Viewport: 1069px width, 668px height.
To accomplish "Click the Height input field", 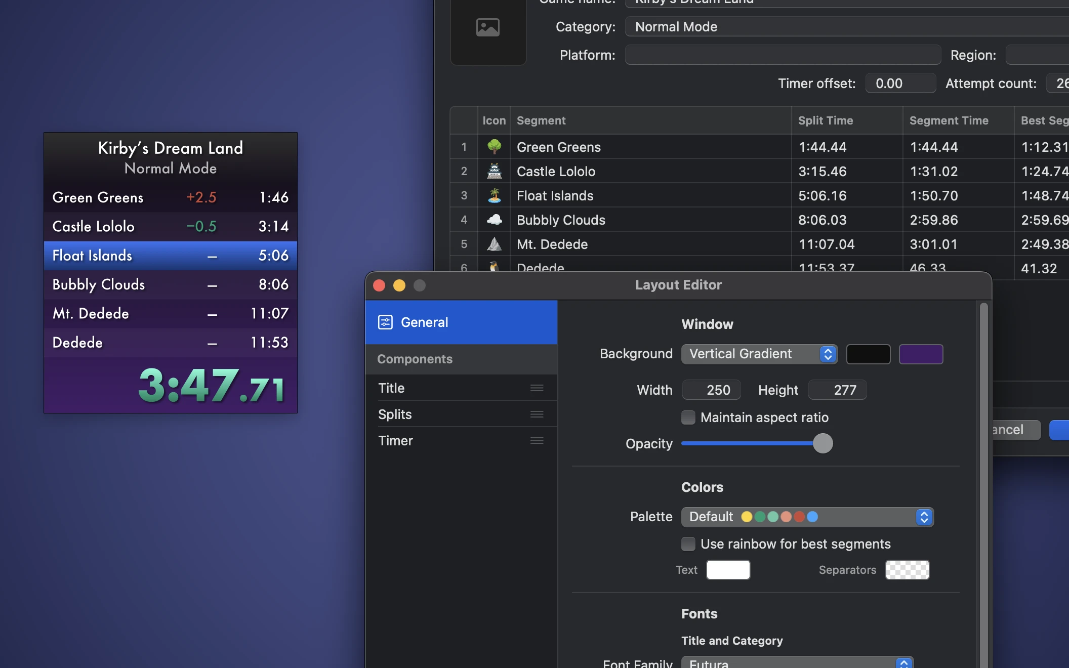I will point(838,390).
